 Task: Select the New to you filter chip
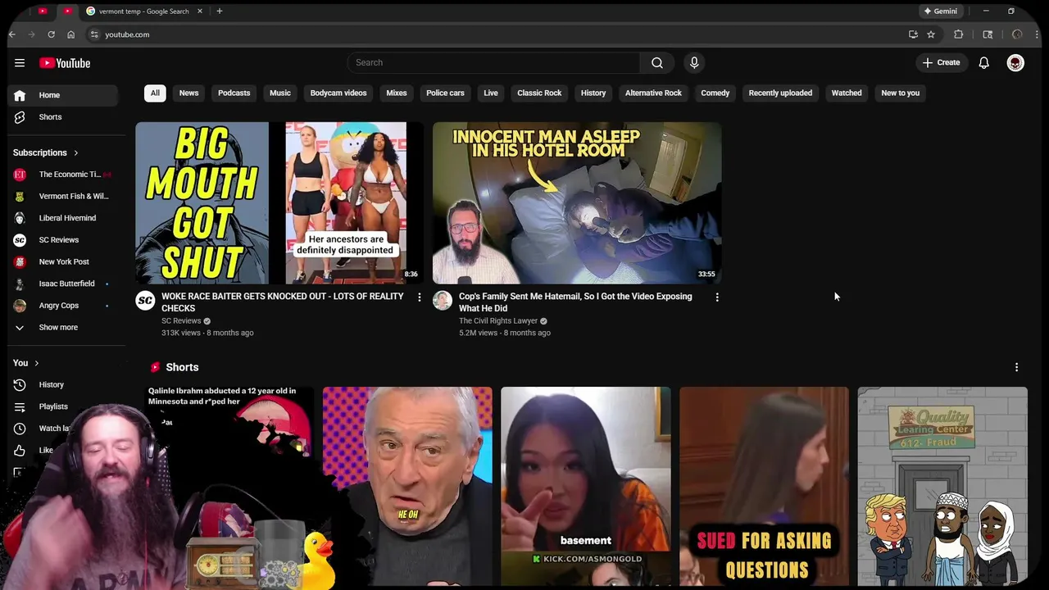pos(901,93)
